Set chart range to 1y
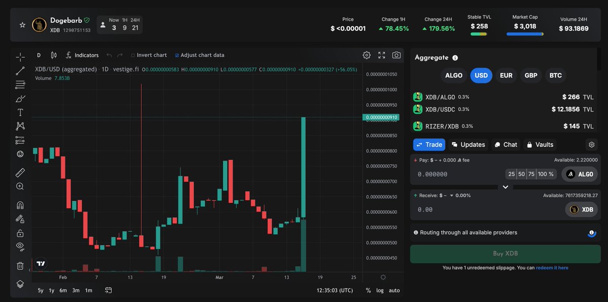Screen dimensions: 608x302 point(52,290)
